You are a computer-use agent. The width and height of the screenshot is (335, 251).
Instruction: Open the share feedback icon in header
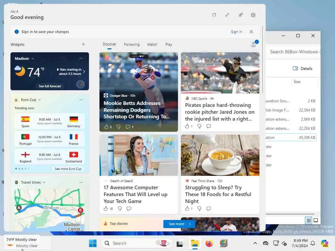tap(240, 15)
